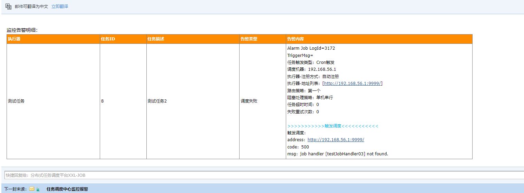The width and height of the screenshot is (524, 193).
Task: Click the unread mail envelope icon
Action: [x=32, y=189]
